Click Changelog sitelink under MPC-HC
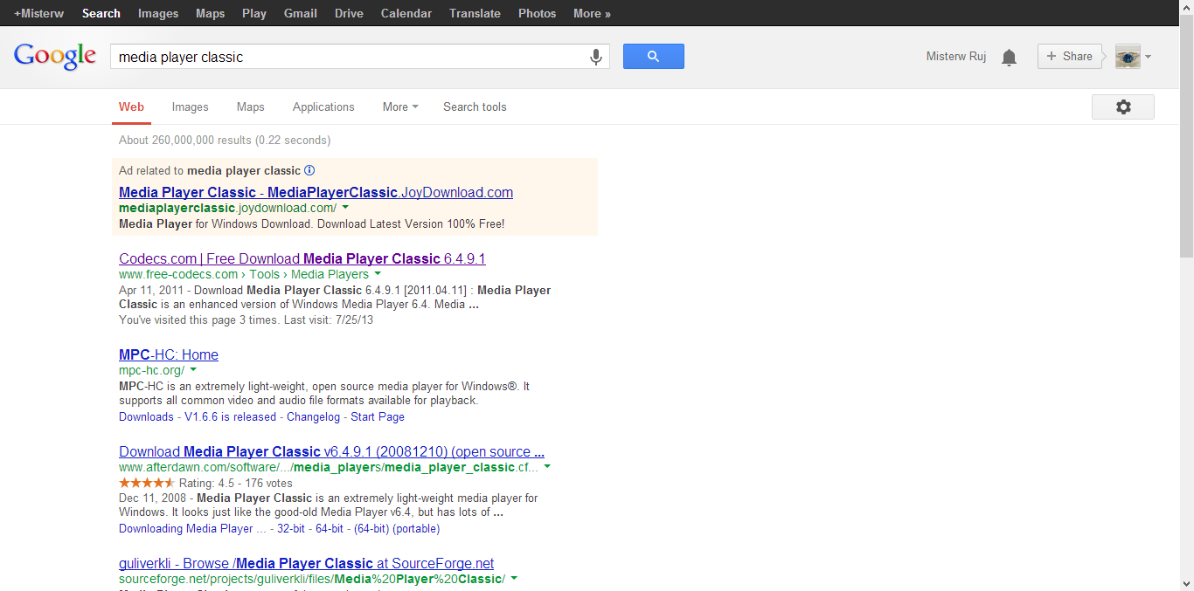 point(314,416)
